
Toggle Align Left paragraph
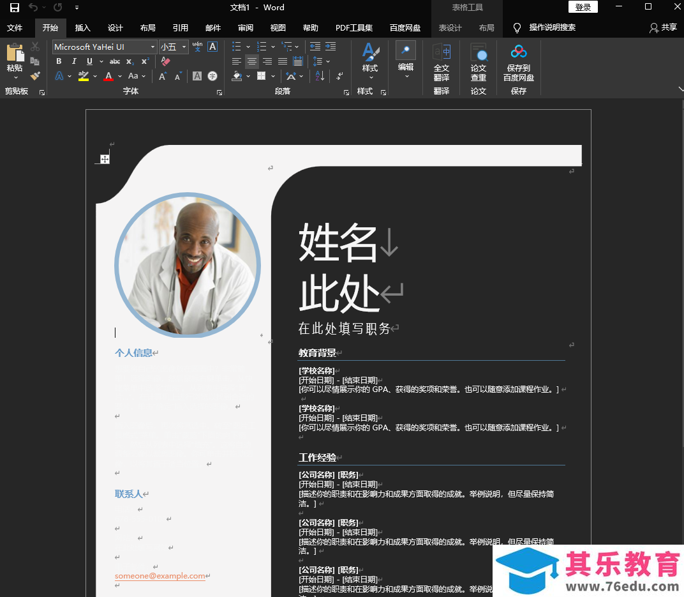coord(237,61)
